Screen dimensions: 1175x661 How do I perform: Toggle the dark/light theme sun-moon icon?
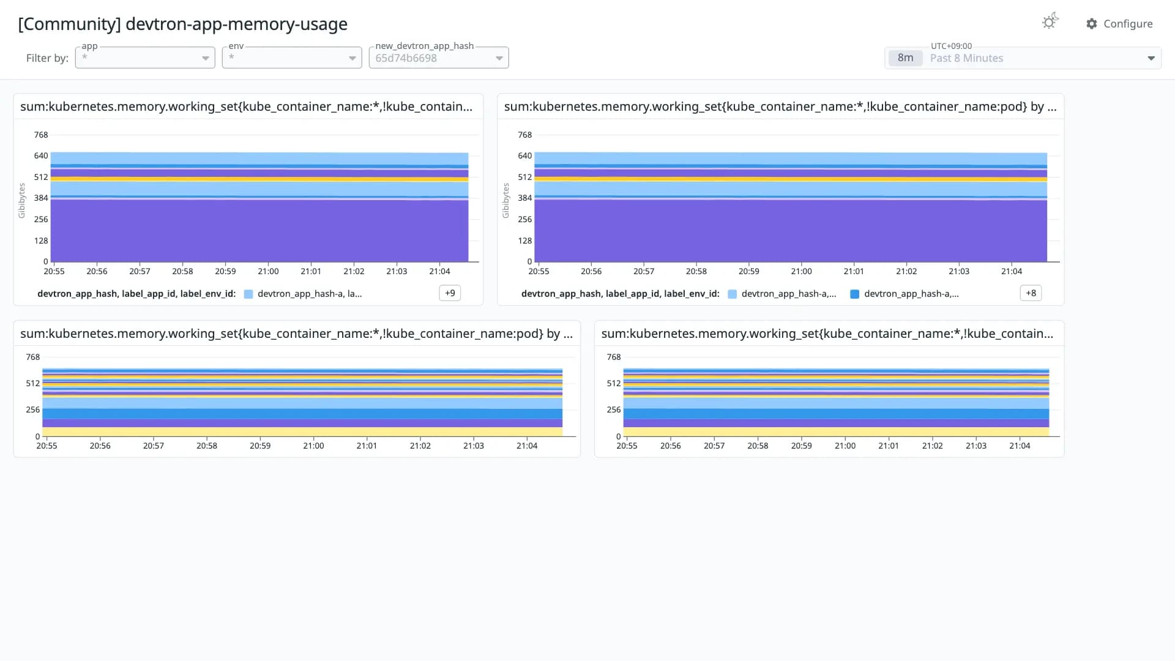(x=1050, y=21)
